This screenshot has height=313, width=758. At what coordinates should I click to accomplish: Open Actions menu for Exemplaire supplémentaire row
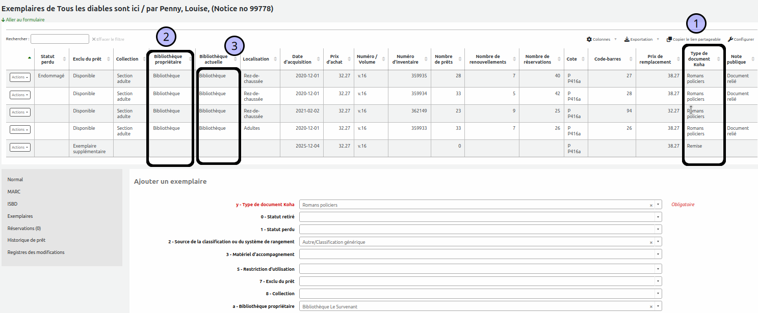point(20,147)
